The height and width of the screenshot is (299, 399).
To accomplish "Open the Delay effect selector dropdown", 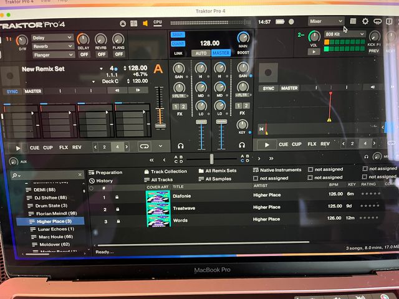I will click(x=52, y=38).
